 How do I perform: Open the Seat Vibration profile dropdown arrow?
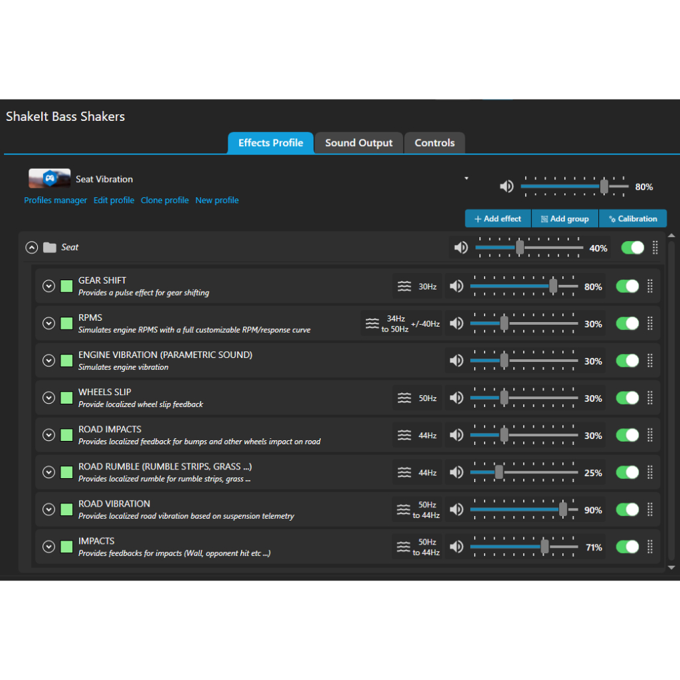[466, 178]
